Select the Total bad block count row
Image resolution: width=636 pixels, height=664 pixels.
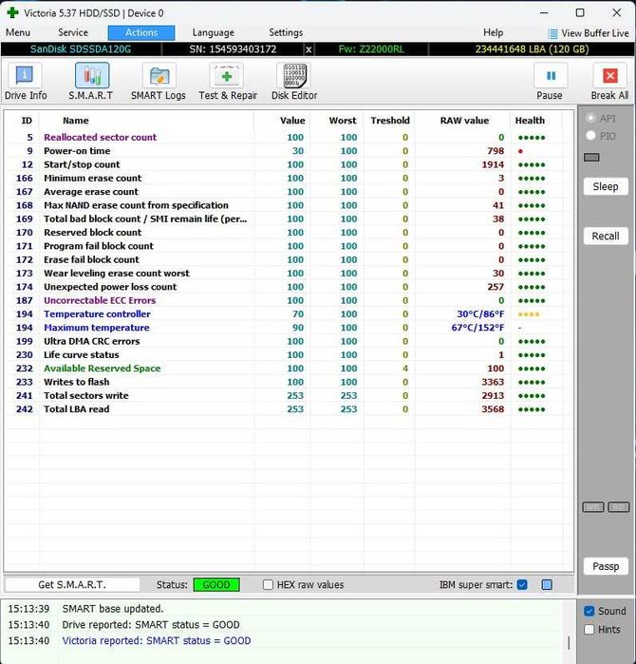[x=289, y=218]
